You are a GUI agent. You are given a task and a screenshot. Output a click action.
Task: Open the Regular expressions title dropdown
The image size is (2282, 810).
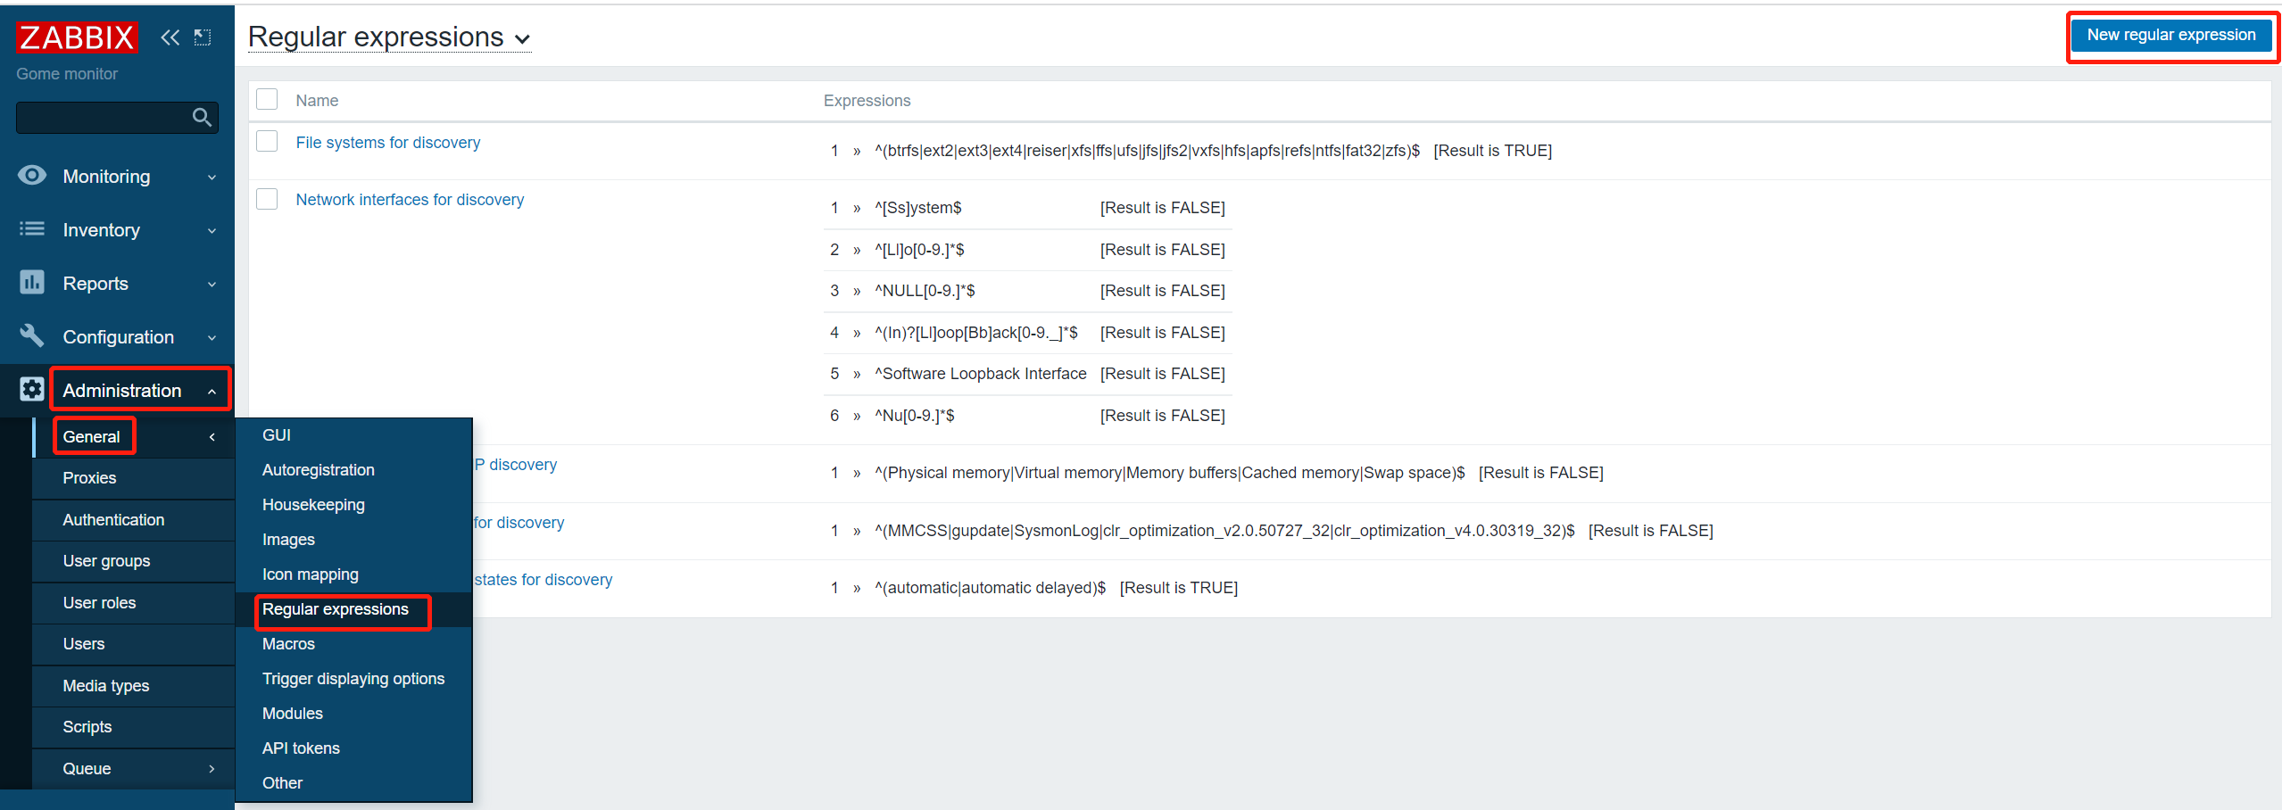click(x=522, y=38)
